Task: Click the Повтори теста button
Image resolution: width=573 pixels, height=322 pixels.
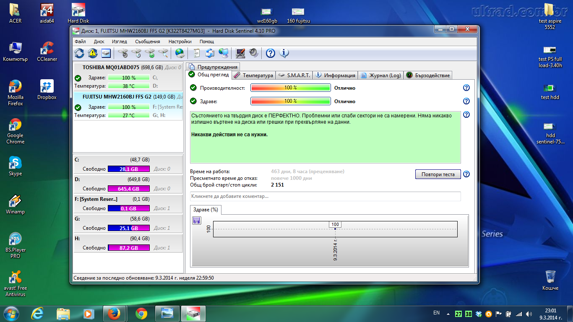Action: pyautogui.click(x=438, y=174)
